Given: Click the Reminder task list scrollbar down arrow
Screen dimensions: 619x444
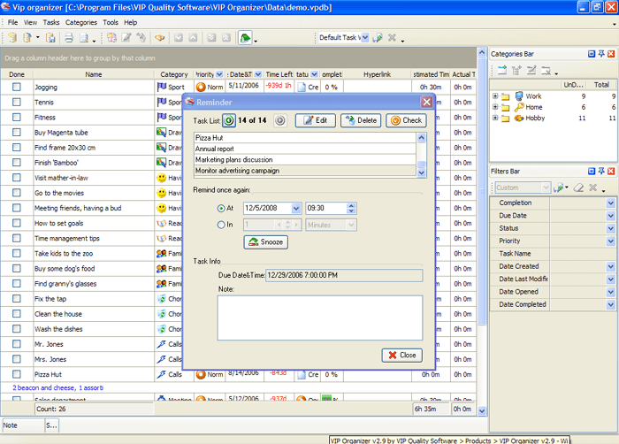Looking at the screenshot, I should [x=422, y=173].
